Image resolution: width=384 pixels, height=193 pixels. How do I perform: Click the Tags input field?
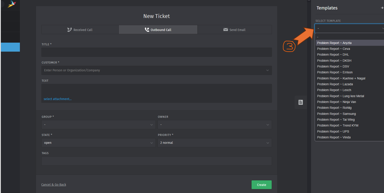[156, 161]
